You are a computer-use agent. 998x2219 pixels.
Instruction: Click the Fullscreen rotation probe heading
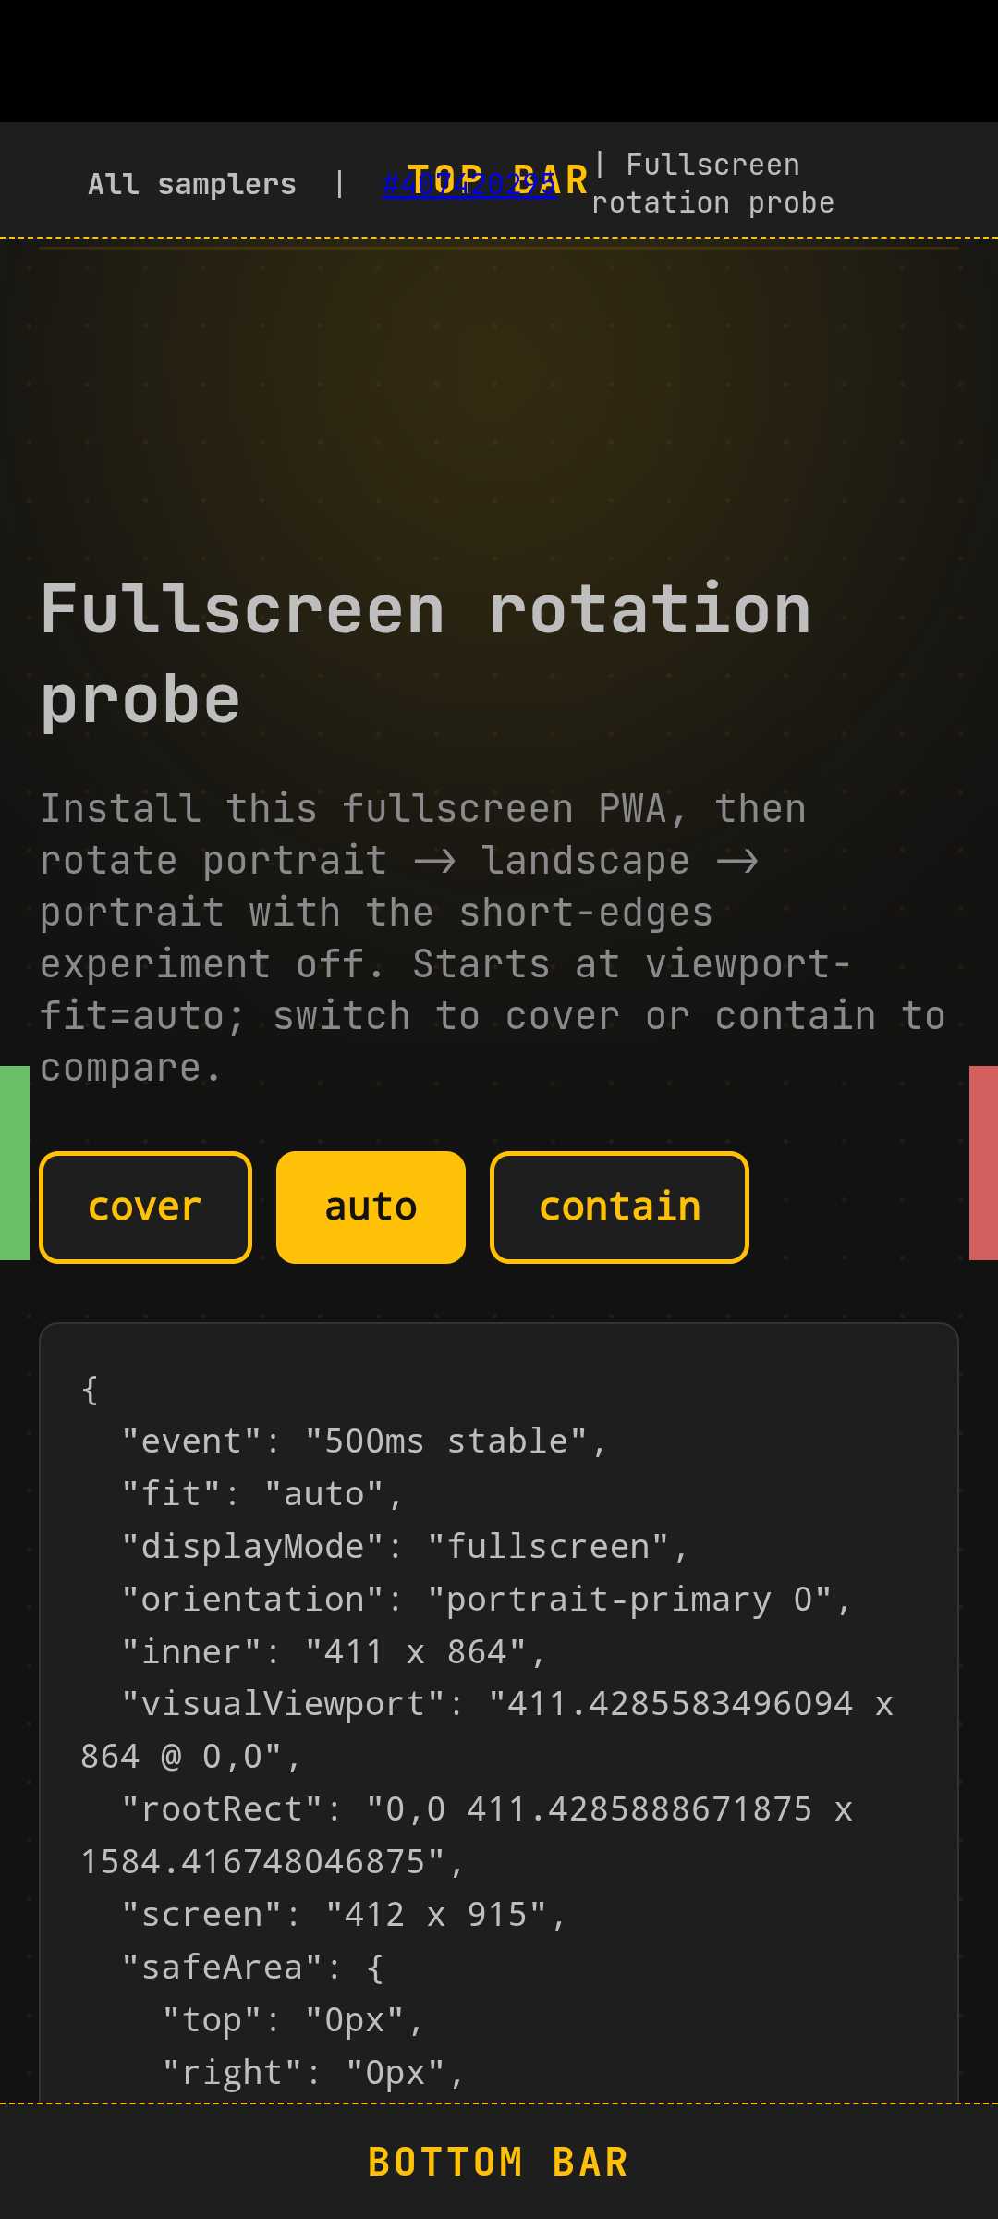click(425, 654)
